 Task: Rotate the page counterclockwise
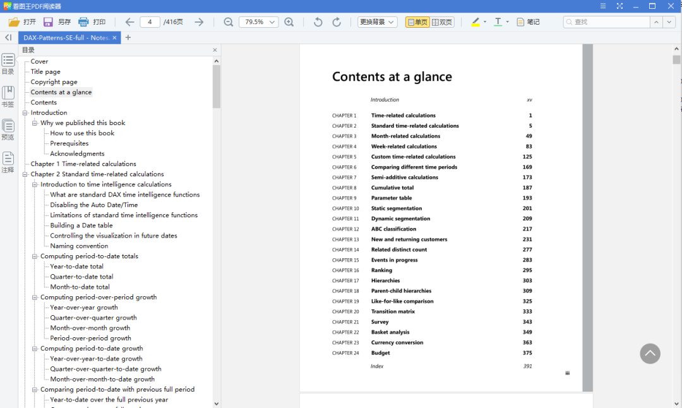click(318, 22)
